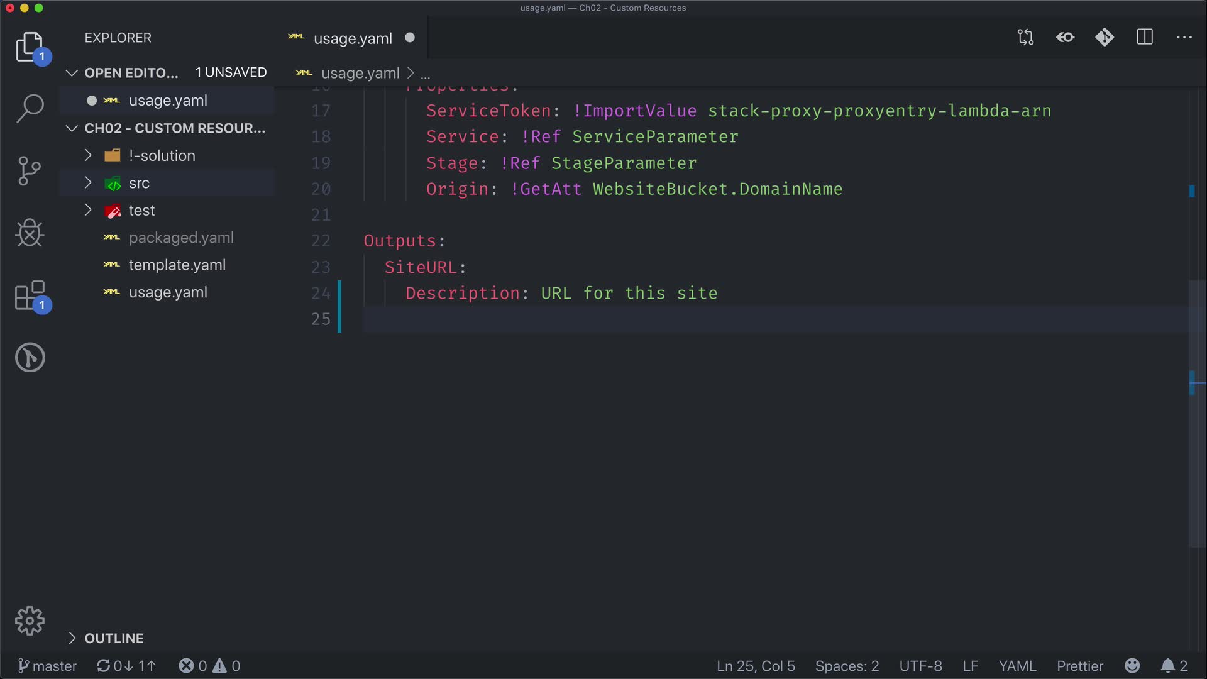Change the YAML language mode
This screenshot has width=1207, height=679.
[x=1017, y=666]
